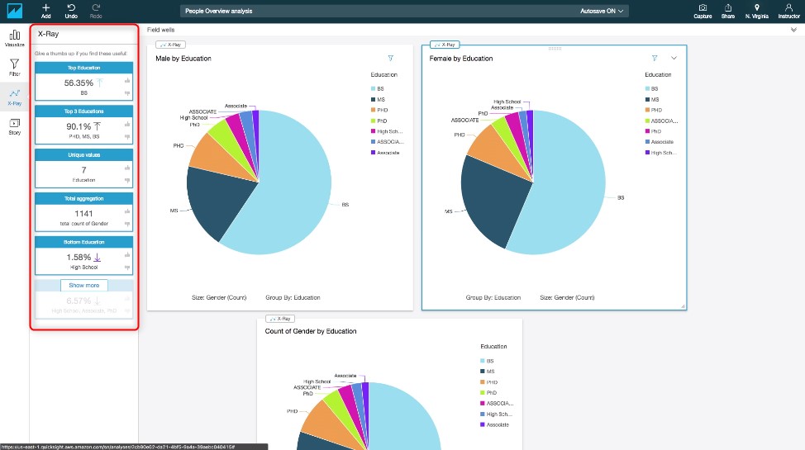
Task: Click BS legend swatch in Male chart
Action: point(374,89)
